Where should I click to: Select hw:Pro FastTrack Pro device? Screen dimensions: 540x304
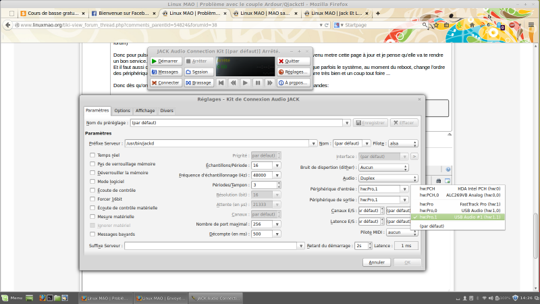(458, 204)
